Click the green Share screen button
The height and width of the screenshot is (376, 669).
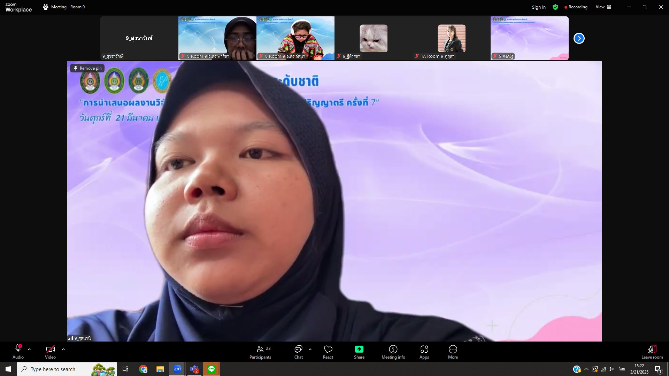click(359, 352)
